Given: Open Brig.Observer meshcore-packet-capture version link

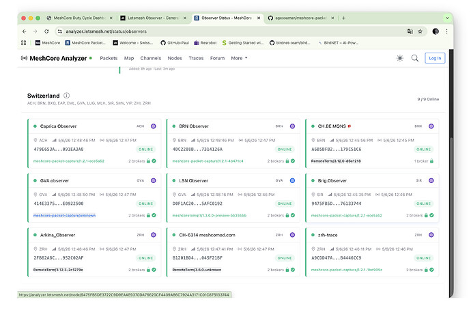Looking at the screenshot, I should (x=347, y=216).
